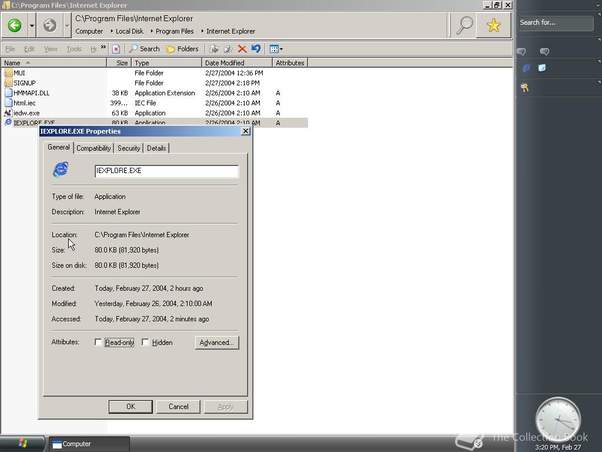This screenshot has width=602, height=452.
Task: Select the HMMAPI.DLL file icon
Action: 8,92
